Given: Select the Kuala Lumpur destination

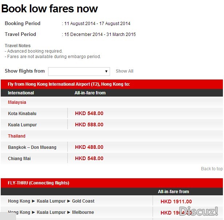Looking at the screenshot, I should point(22,125).
